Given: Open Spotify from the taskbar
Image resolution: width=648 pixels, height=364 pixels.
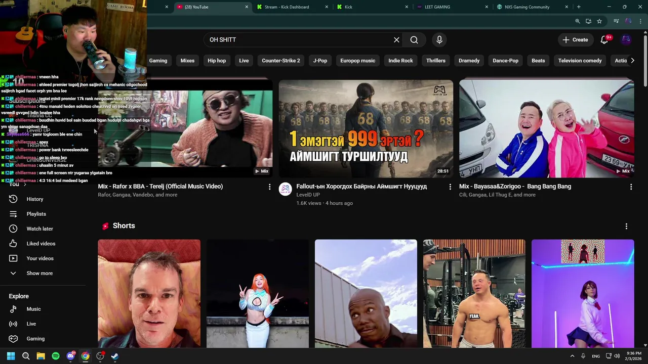Looking at the screenshot, I should click(56, 356).
